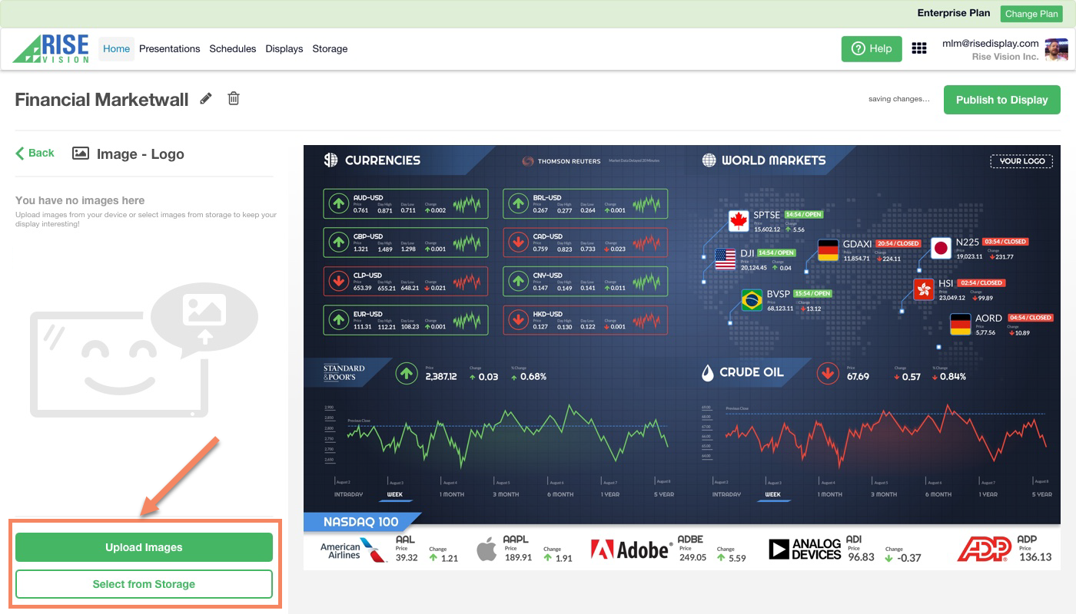The width and height of the screenshot is (1076, 614).
Task: Click Publish to Display
Action: click(x=1001, y=100)
